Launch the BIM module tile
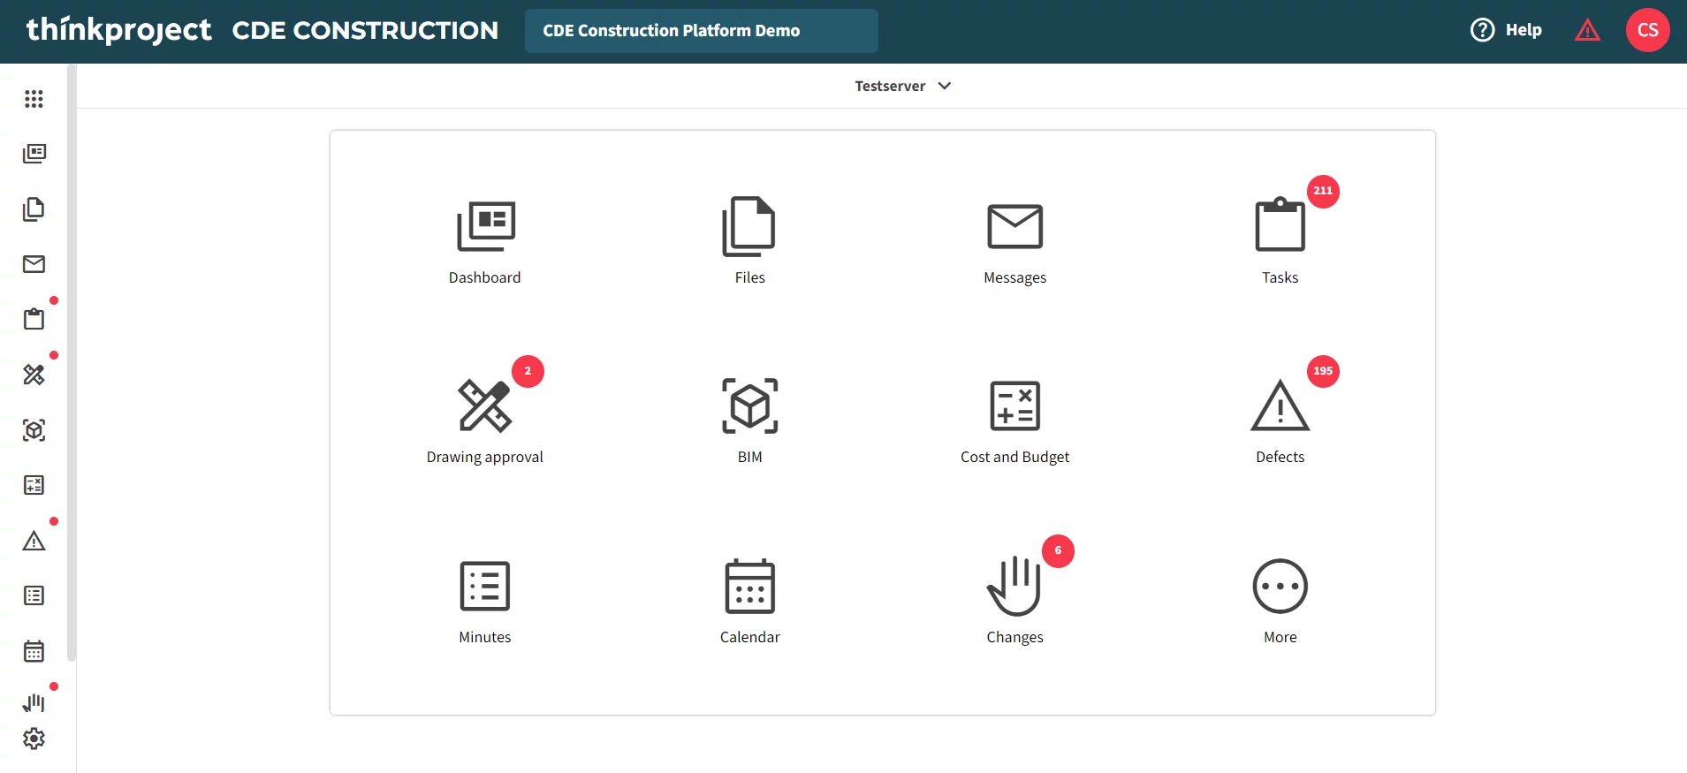The height and width of the screenshot is (773, 1687). pos(749,420)
